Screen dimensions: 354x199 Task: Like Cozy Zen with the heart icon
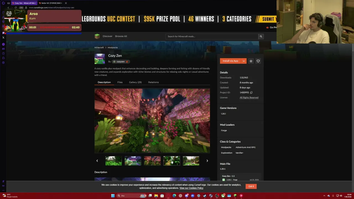pyautogui.click(x=258, y=61)
